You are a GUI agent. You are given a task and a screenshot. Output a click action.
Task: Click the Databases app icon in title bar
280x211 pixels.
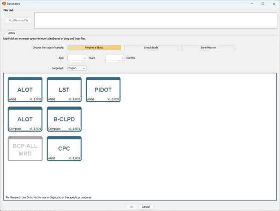4,4
